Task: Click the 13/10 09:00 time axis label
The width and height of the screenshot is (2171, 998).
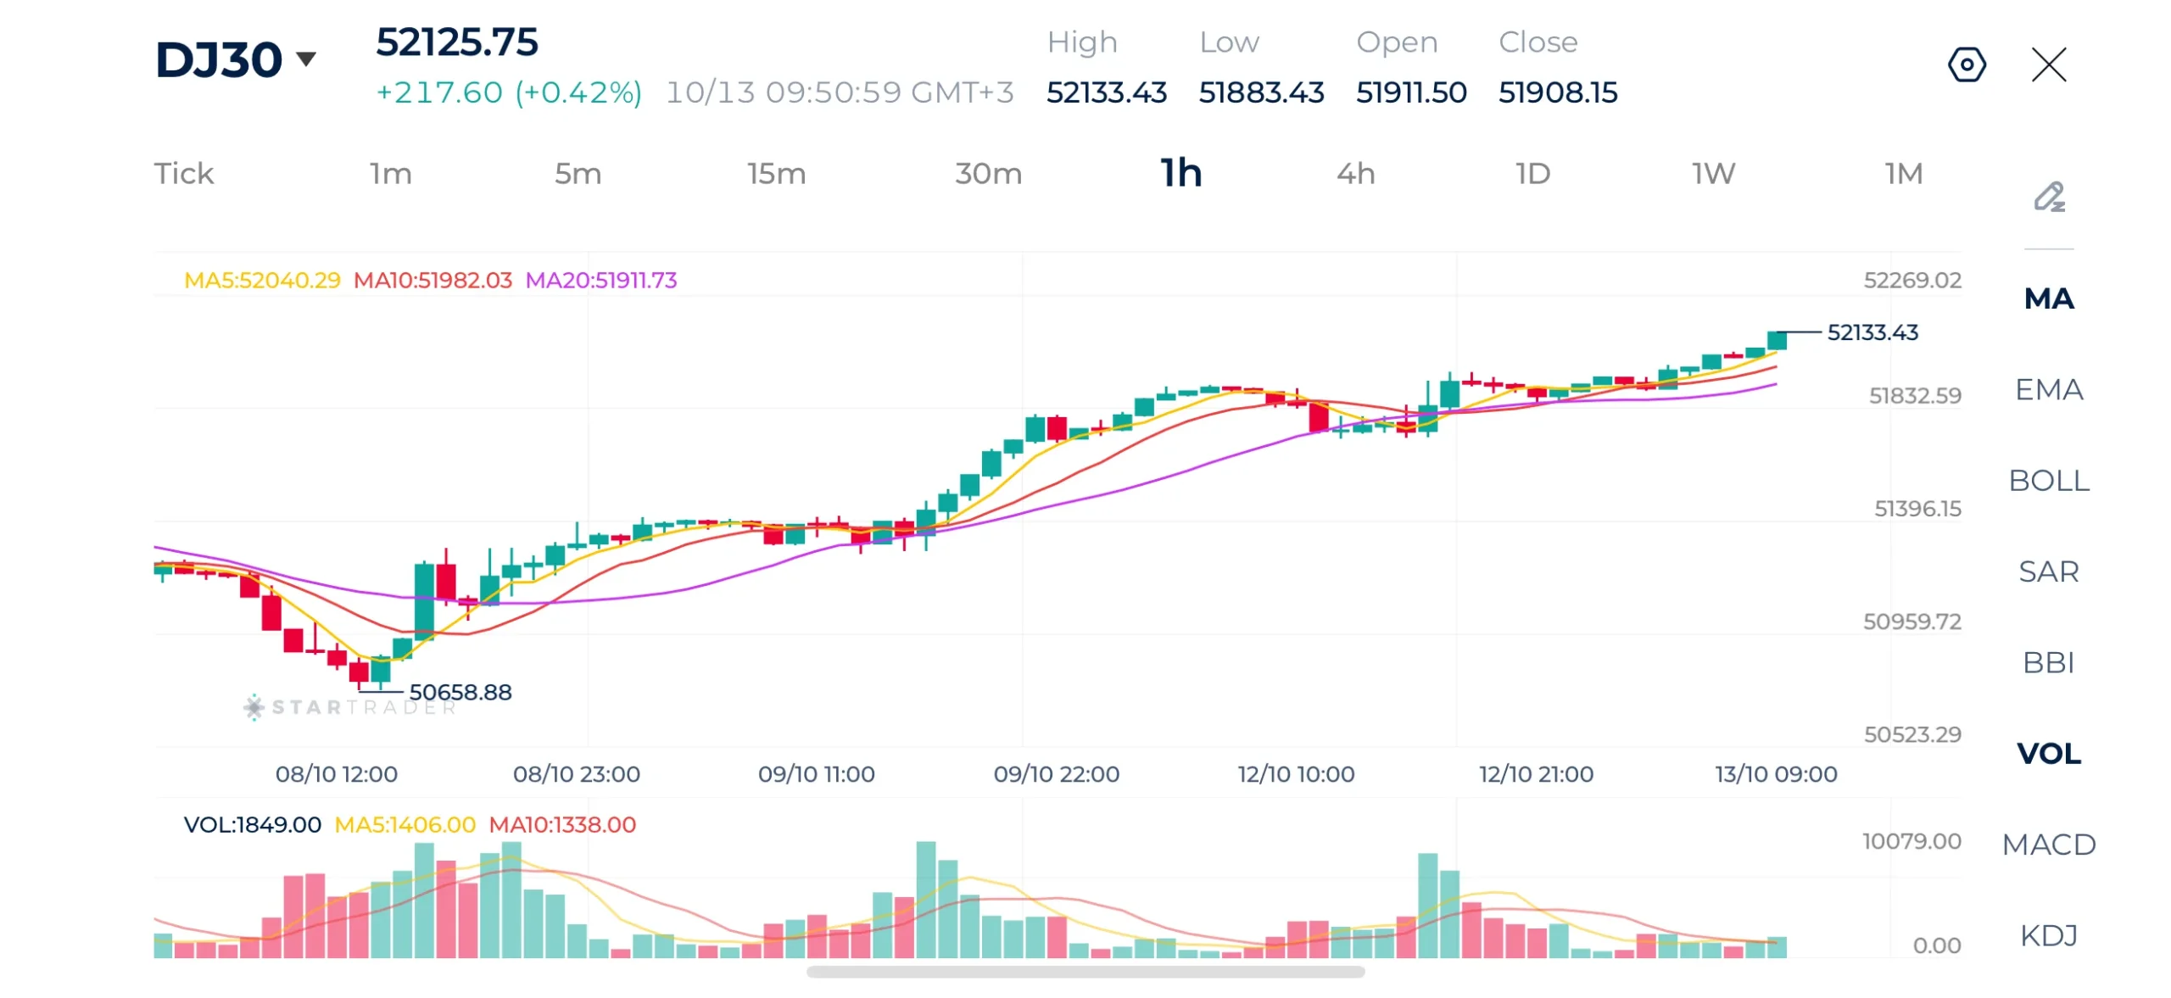Action: point(1775,773)
